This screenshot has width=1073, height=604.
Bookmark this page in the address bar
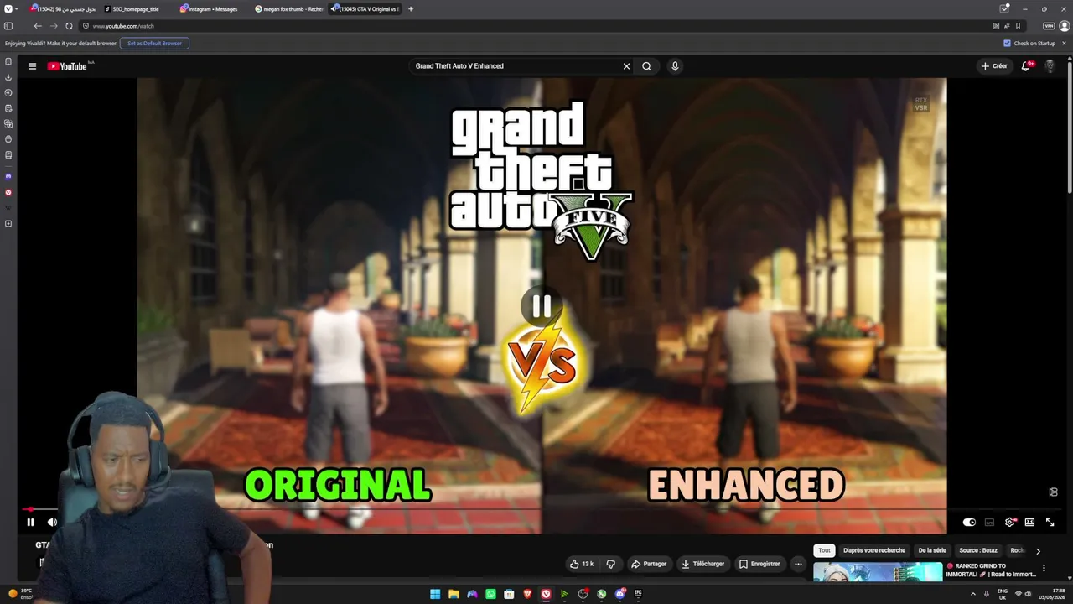pyautogui.click(x=1019, y=26)
